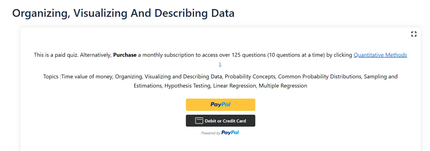
Task: Click the bold word Purchase
Action: coord(125,55)
